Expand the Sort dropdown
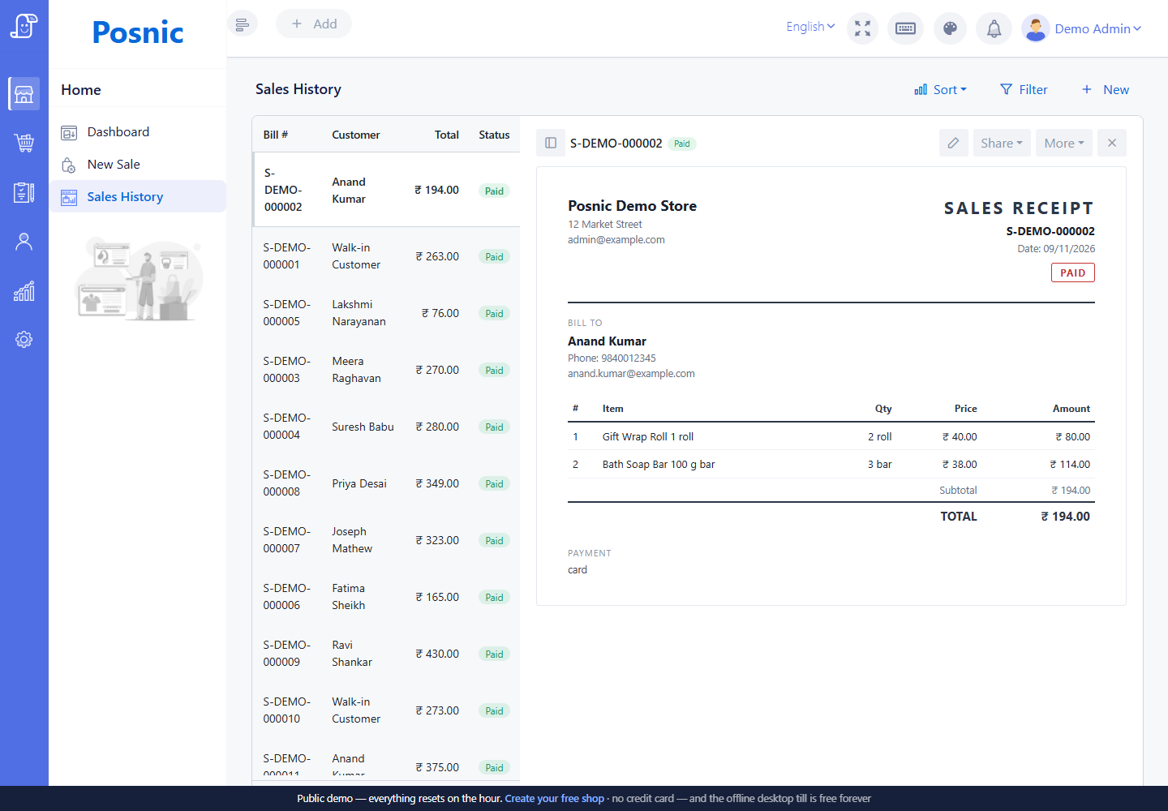The height and width of the screenshot is (811, 1168). click(941, 90)
